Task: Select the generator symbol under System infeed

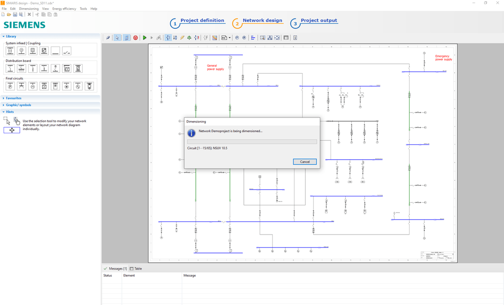Action: tap(21, 50)
